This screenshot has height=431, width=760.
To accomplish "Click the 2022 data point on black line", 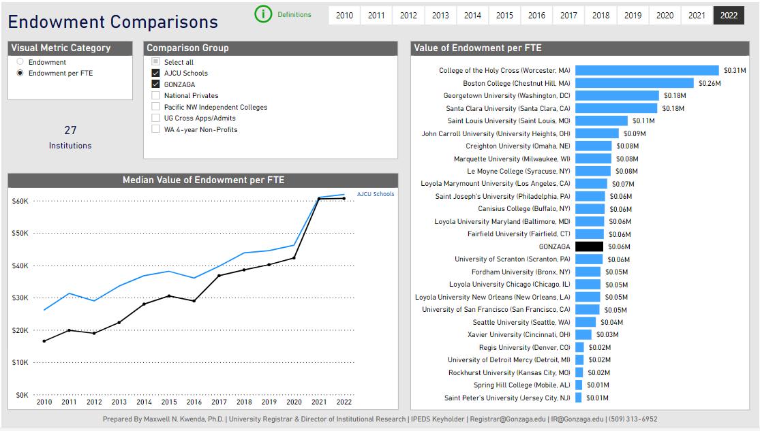I will [x=344, y=198].
